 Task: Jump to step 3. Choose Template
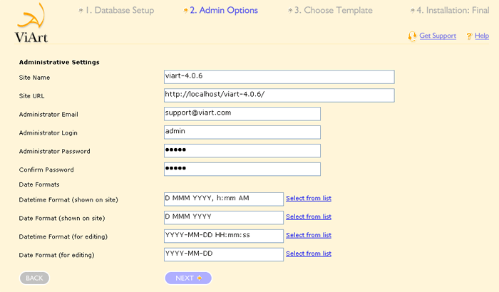pos(333,10)
